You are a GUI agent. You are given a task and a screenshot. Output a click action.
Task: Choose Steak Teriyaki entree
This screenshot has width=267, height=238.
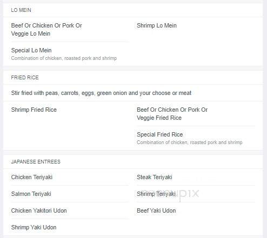point(155,177)
